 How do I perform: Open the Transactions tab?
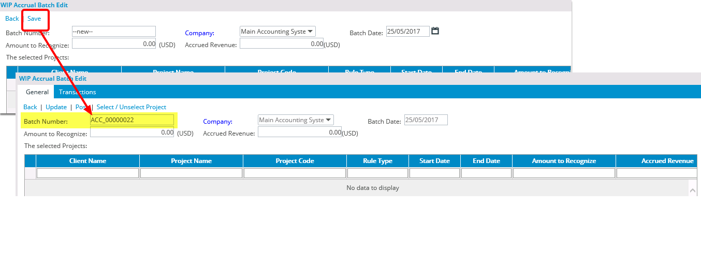pos(77,92)
